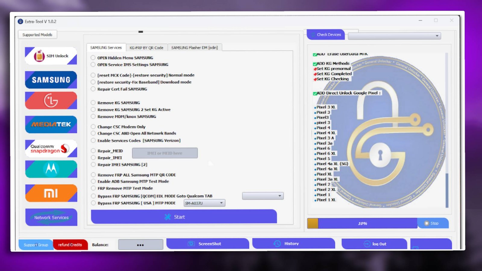Image resolution: width=482 pixels, height=271 pixels.
Task: Click the IMEI or MEID input field
Action: (165, 153)
